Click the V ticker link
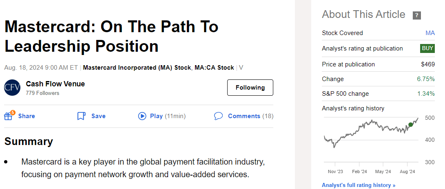 (241, 68)
